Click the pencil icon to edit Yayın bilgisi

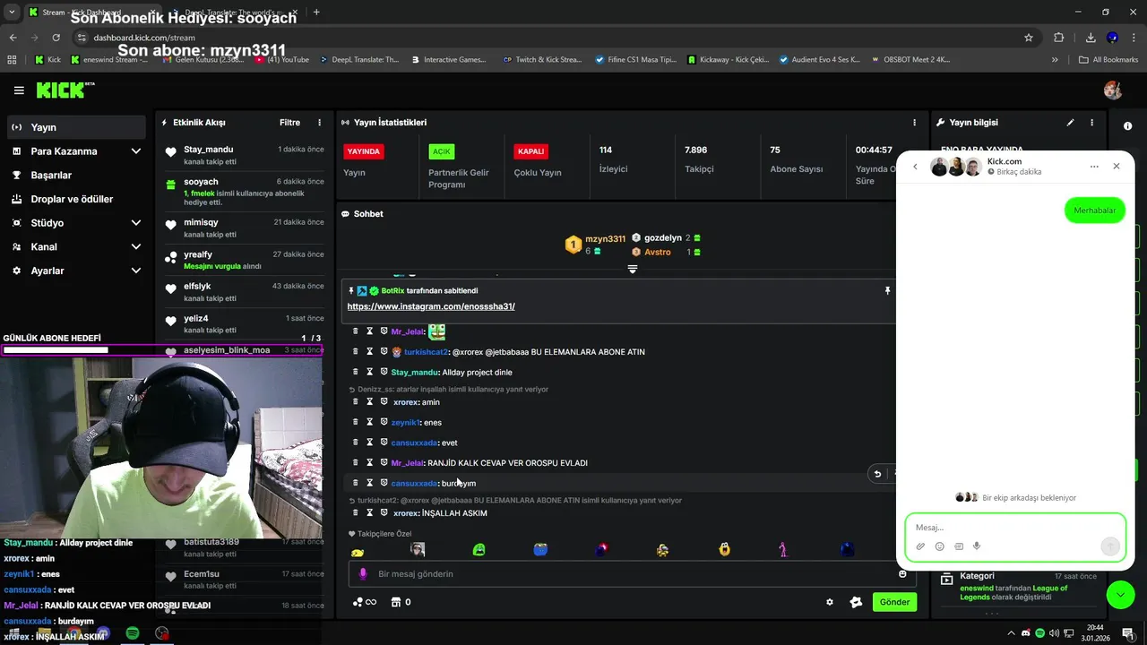(1070, 123)
